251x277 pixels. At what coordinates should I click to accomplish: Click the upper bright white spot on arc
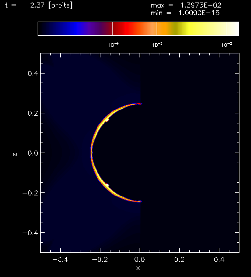pyautogui.click(x=107, y=120)
